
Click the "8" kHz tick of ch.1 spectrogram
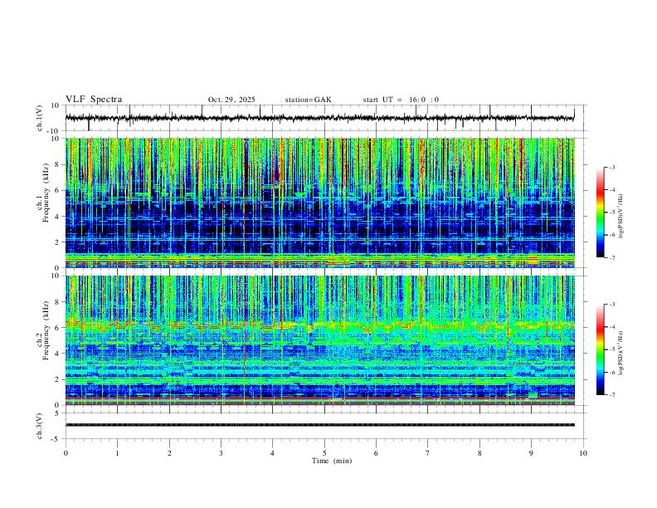pyautogui.click(x=57, y=164)
